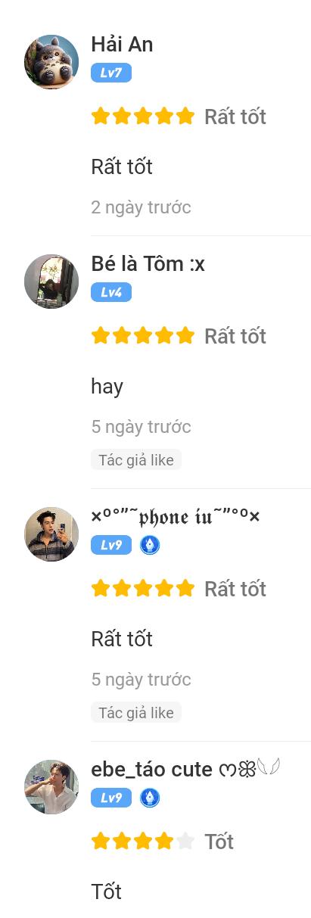The width and height of the screenshot is (311, 918).
Task: Open username ebe_táo cute
Action: (151, 770)
